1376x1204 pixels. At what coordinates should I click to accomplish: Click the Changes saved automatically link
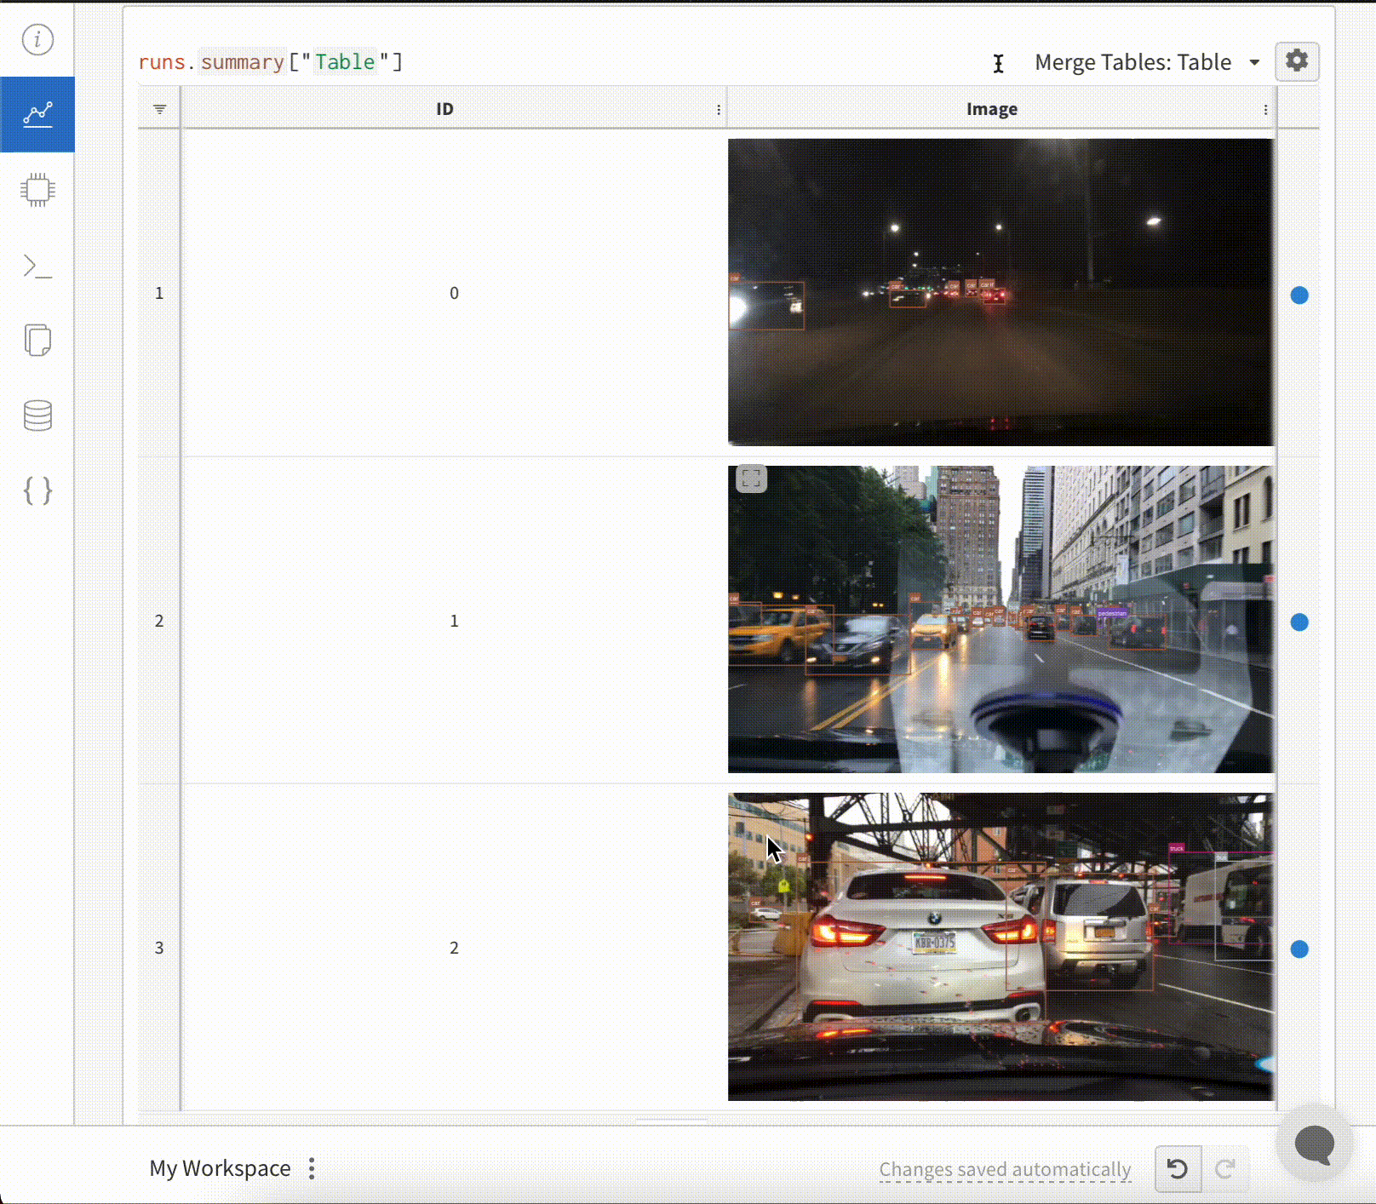tap(1005, 1169)
